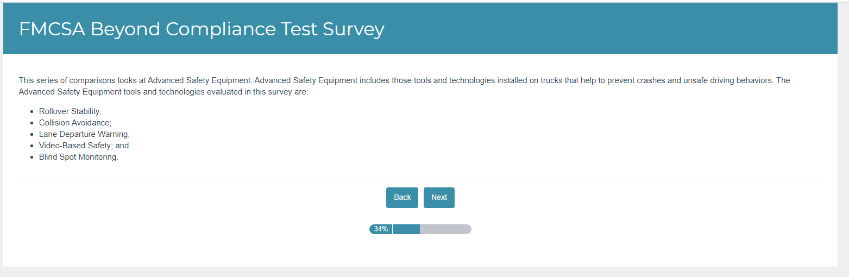This screenshot has width=849, height=277.
Task: Select the Collision Avoidance list item
Action: point(75,123)
